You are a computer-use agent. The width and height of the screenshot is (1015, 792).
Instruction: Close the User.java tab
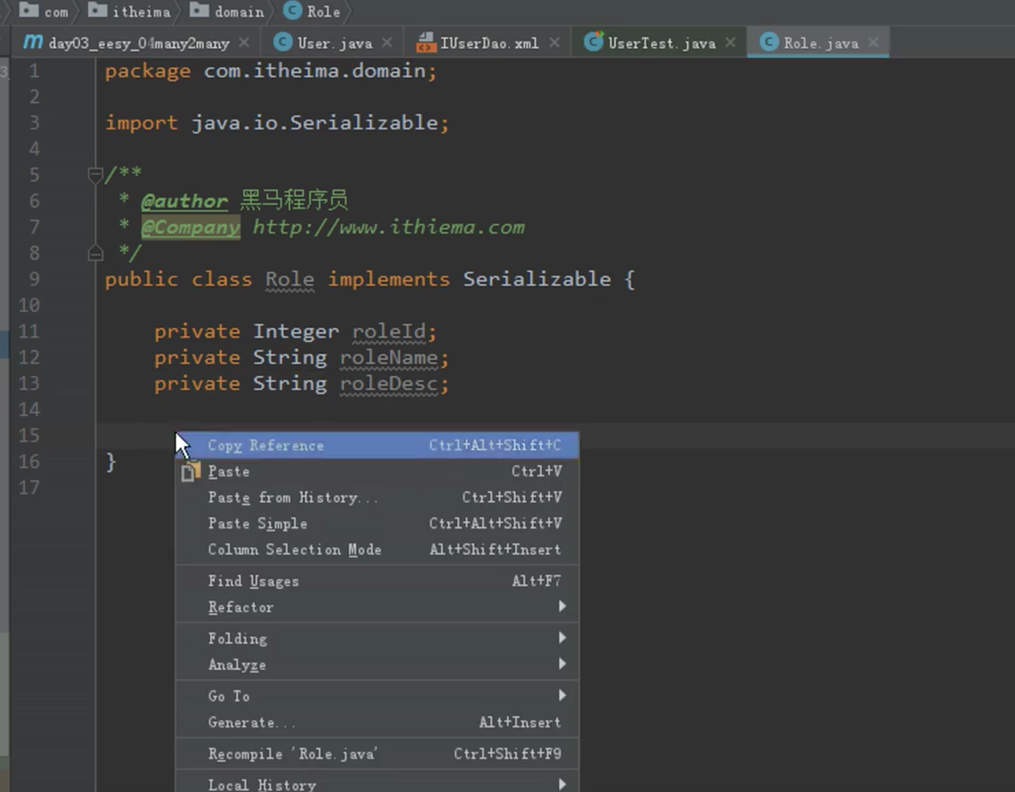pyautogui.click(x=387, y=42)
